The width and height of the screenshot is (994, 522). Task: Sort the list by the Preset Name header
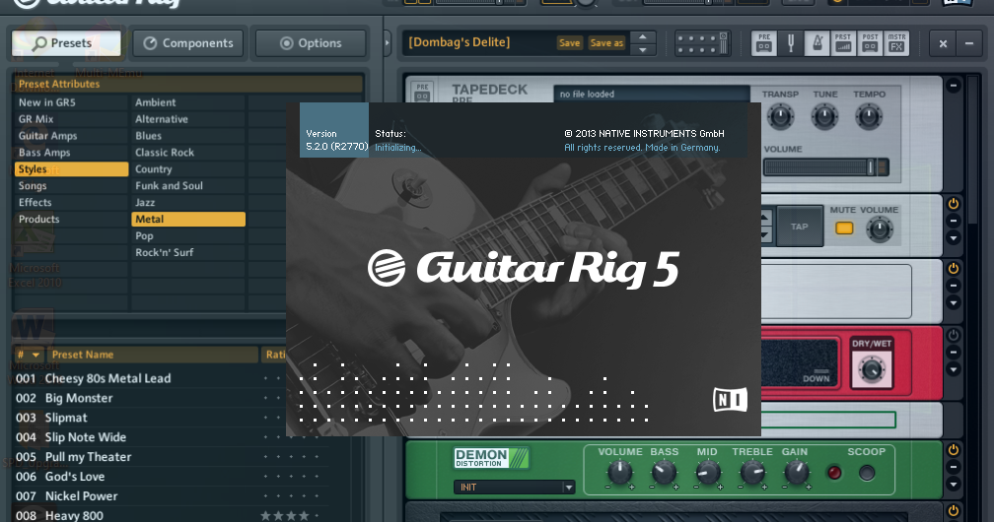click(x=152, y=355)
